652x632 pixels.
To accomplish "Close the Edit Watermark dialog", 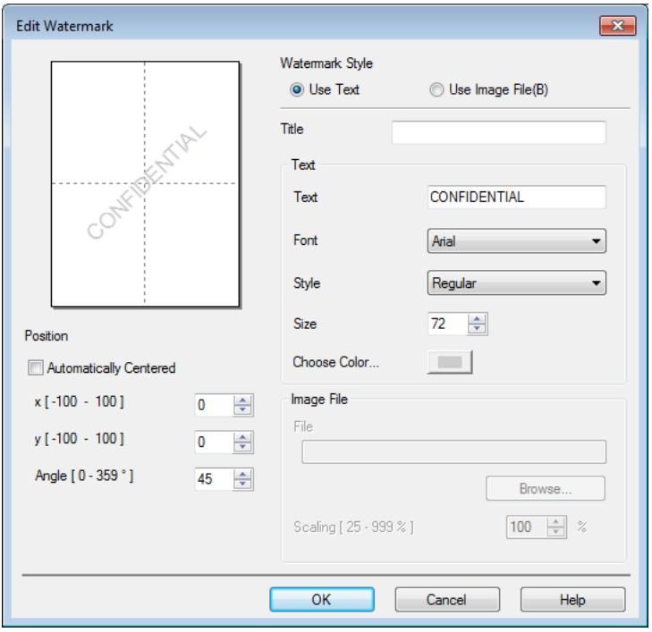I will coord(618,26).
